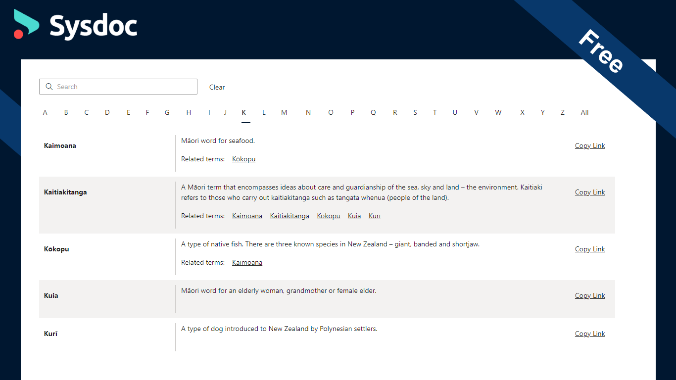Copy the link for Kaitiakitanga
The height and width of the screenshot is (380, 676).
point(589,192)
